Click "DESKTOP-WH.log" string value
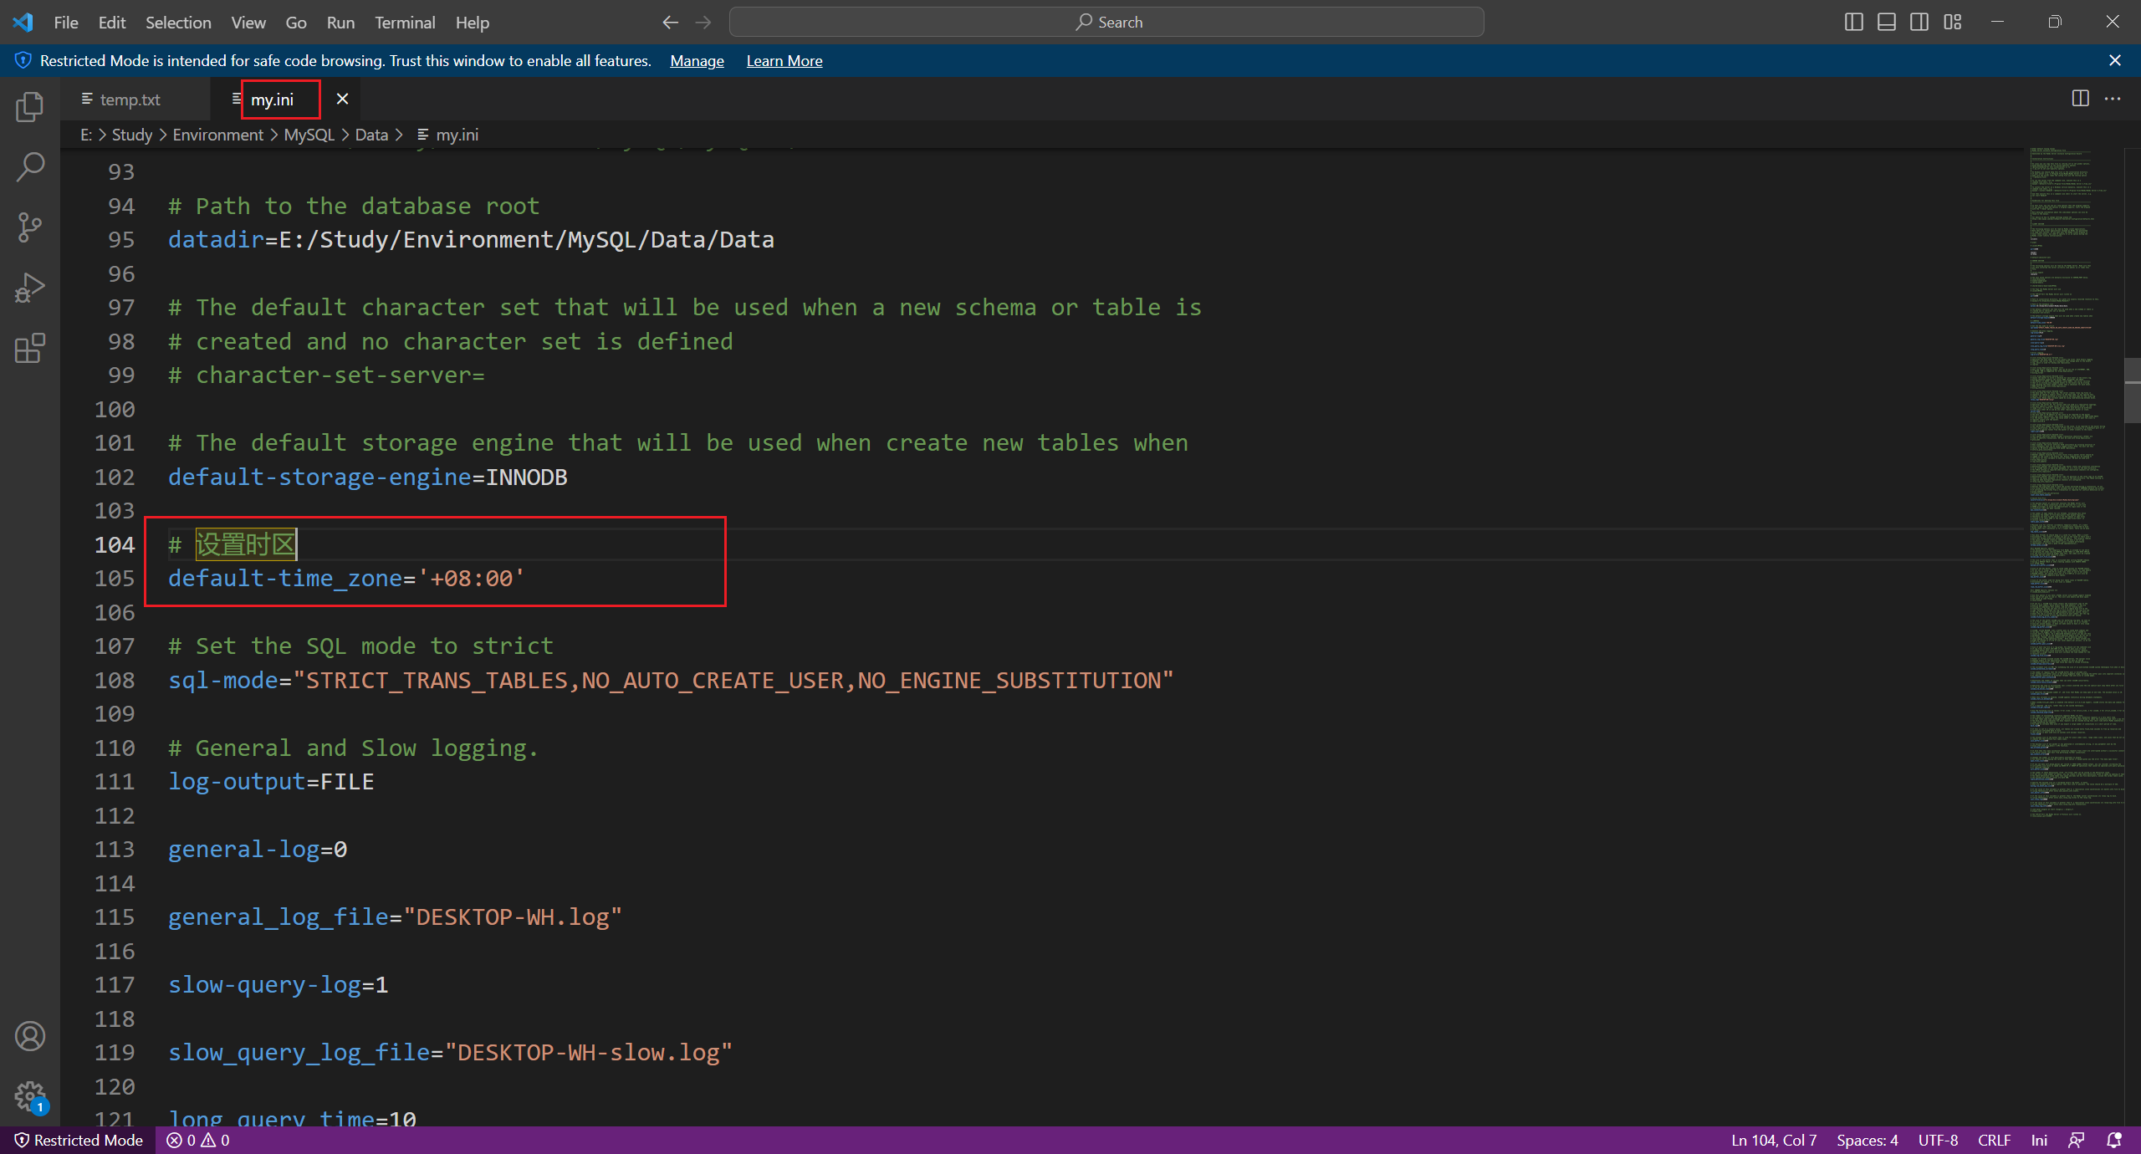The image size is (2141, 1154). click(x=513, y=917)
